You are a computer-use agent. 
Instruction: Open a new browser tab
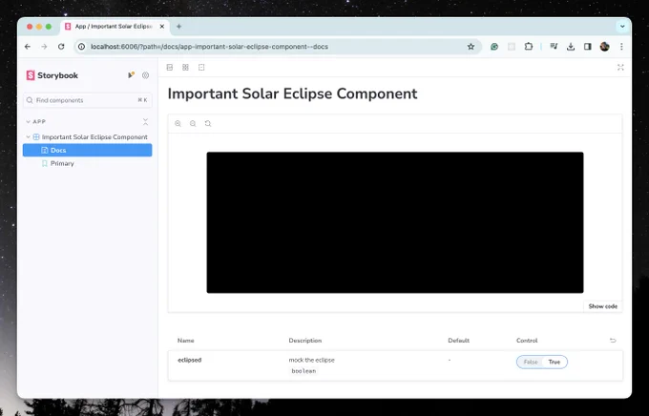click(x=178, y=27)
